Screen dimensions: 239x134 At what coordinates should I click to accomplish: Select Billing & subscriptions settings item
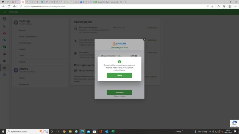pos(28,37)
